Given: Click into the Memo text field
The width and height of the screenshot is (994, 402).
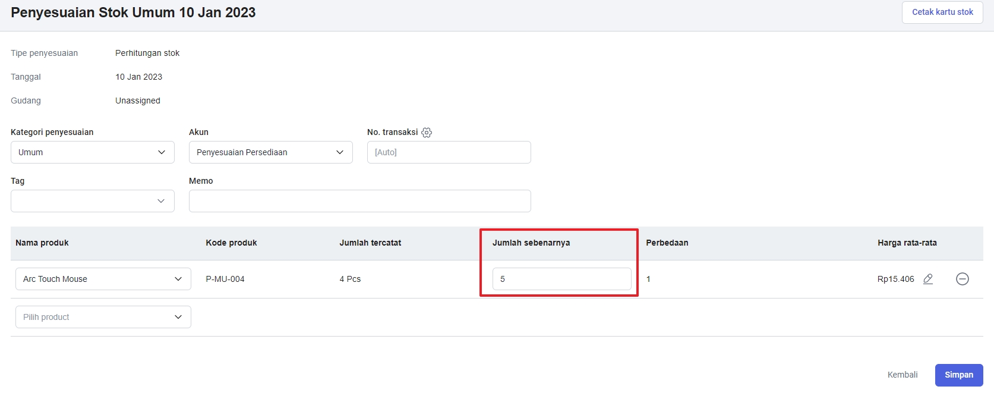Looking at the screenshot, I should (359, 201).
